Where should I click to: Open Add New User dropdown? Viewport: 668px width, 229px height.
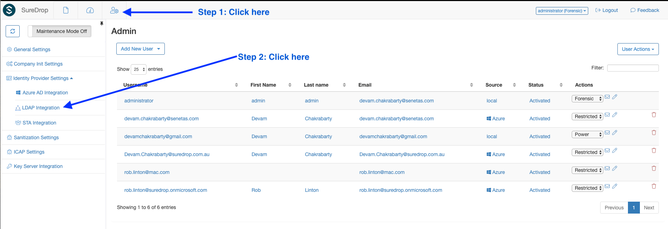(141, 49)
